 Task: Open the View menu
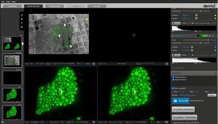[x=8, y=2]
